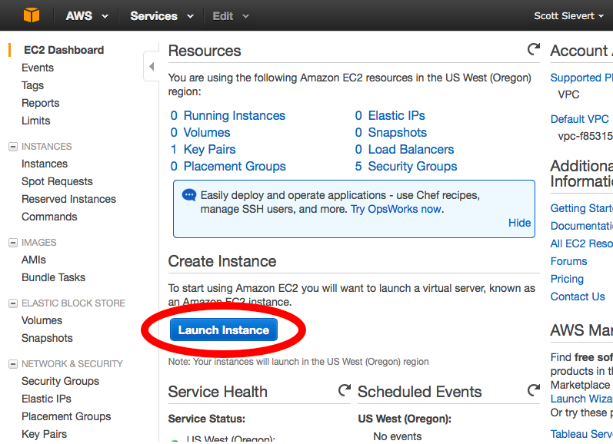This screenshot has height=444, width=613.
Task: Click the All EC2 Resources link
Action: (x=581, y=244)
